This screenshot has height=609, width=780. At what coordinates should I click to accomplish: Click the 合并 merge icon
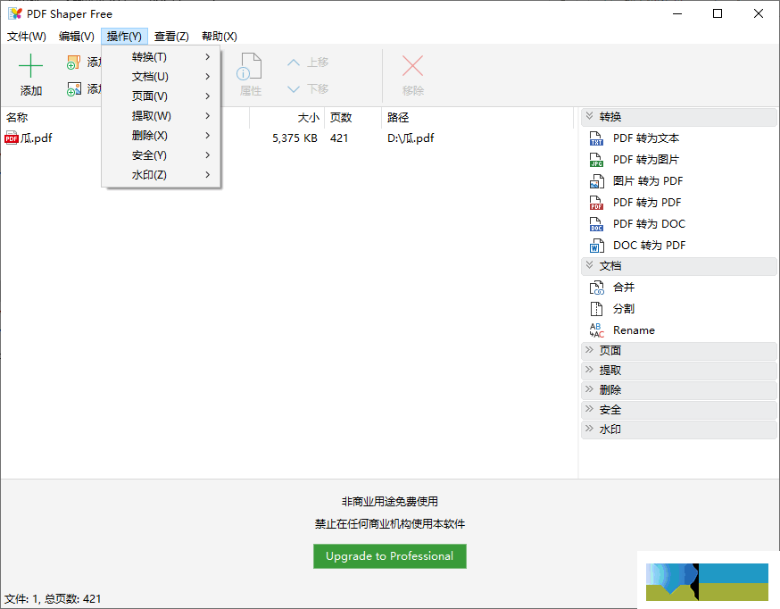[596, 288]
